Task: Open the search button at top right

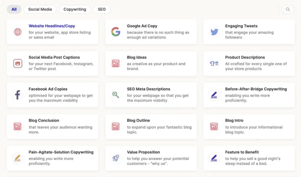Action: tap(288, 9)
